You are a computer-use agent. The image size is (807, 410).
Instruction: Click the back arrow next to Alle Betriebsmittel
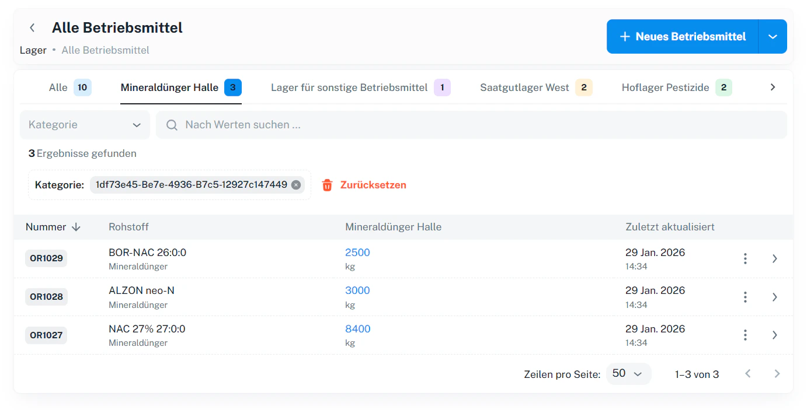(x=32, y=27)
